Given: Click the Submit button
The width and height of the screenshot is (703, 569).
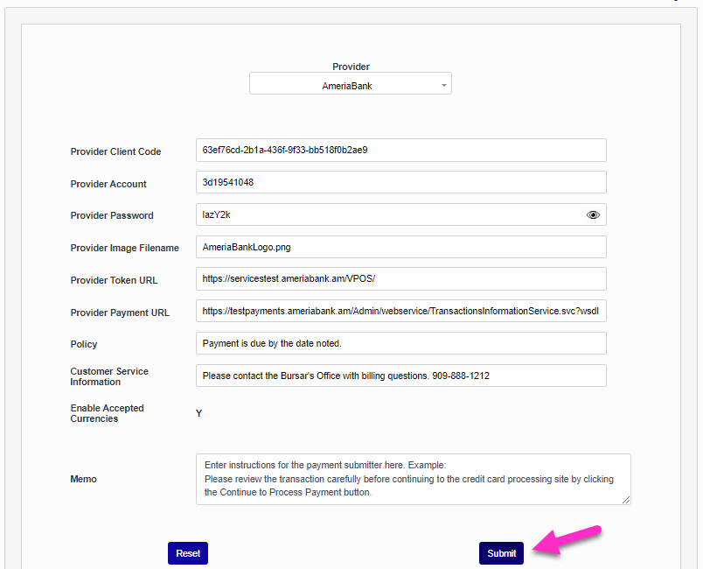Looking at the screenshot, I should pyautogui.click(x=501, y=553).
